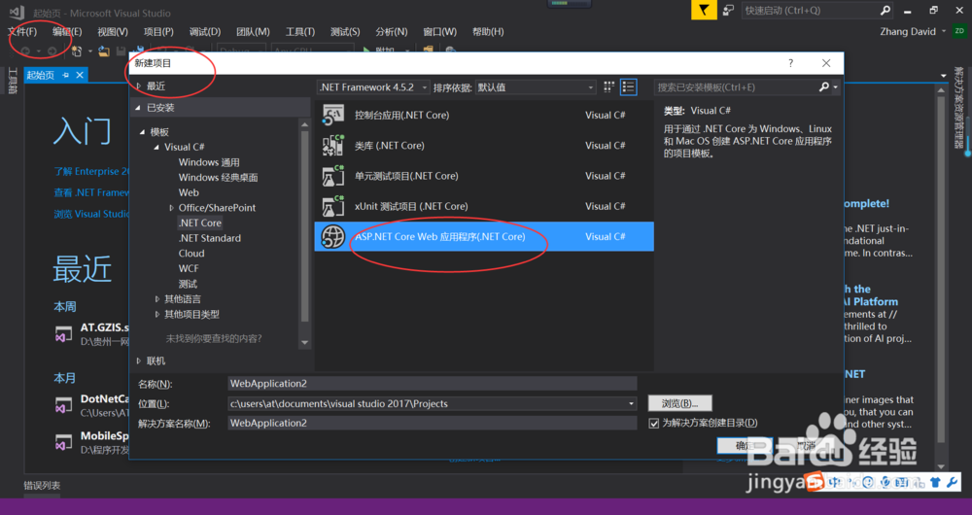Open the sort by default value dropdown
Screen dimensions: 972x515
tap(590, 87)
